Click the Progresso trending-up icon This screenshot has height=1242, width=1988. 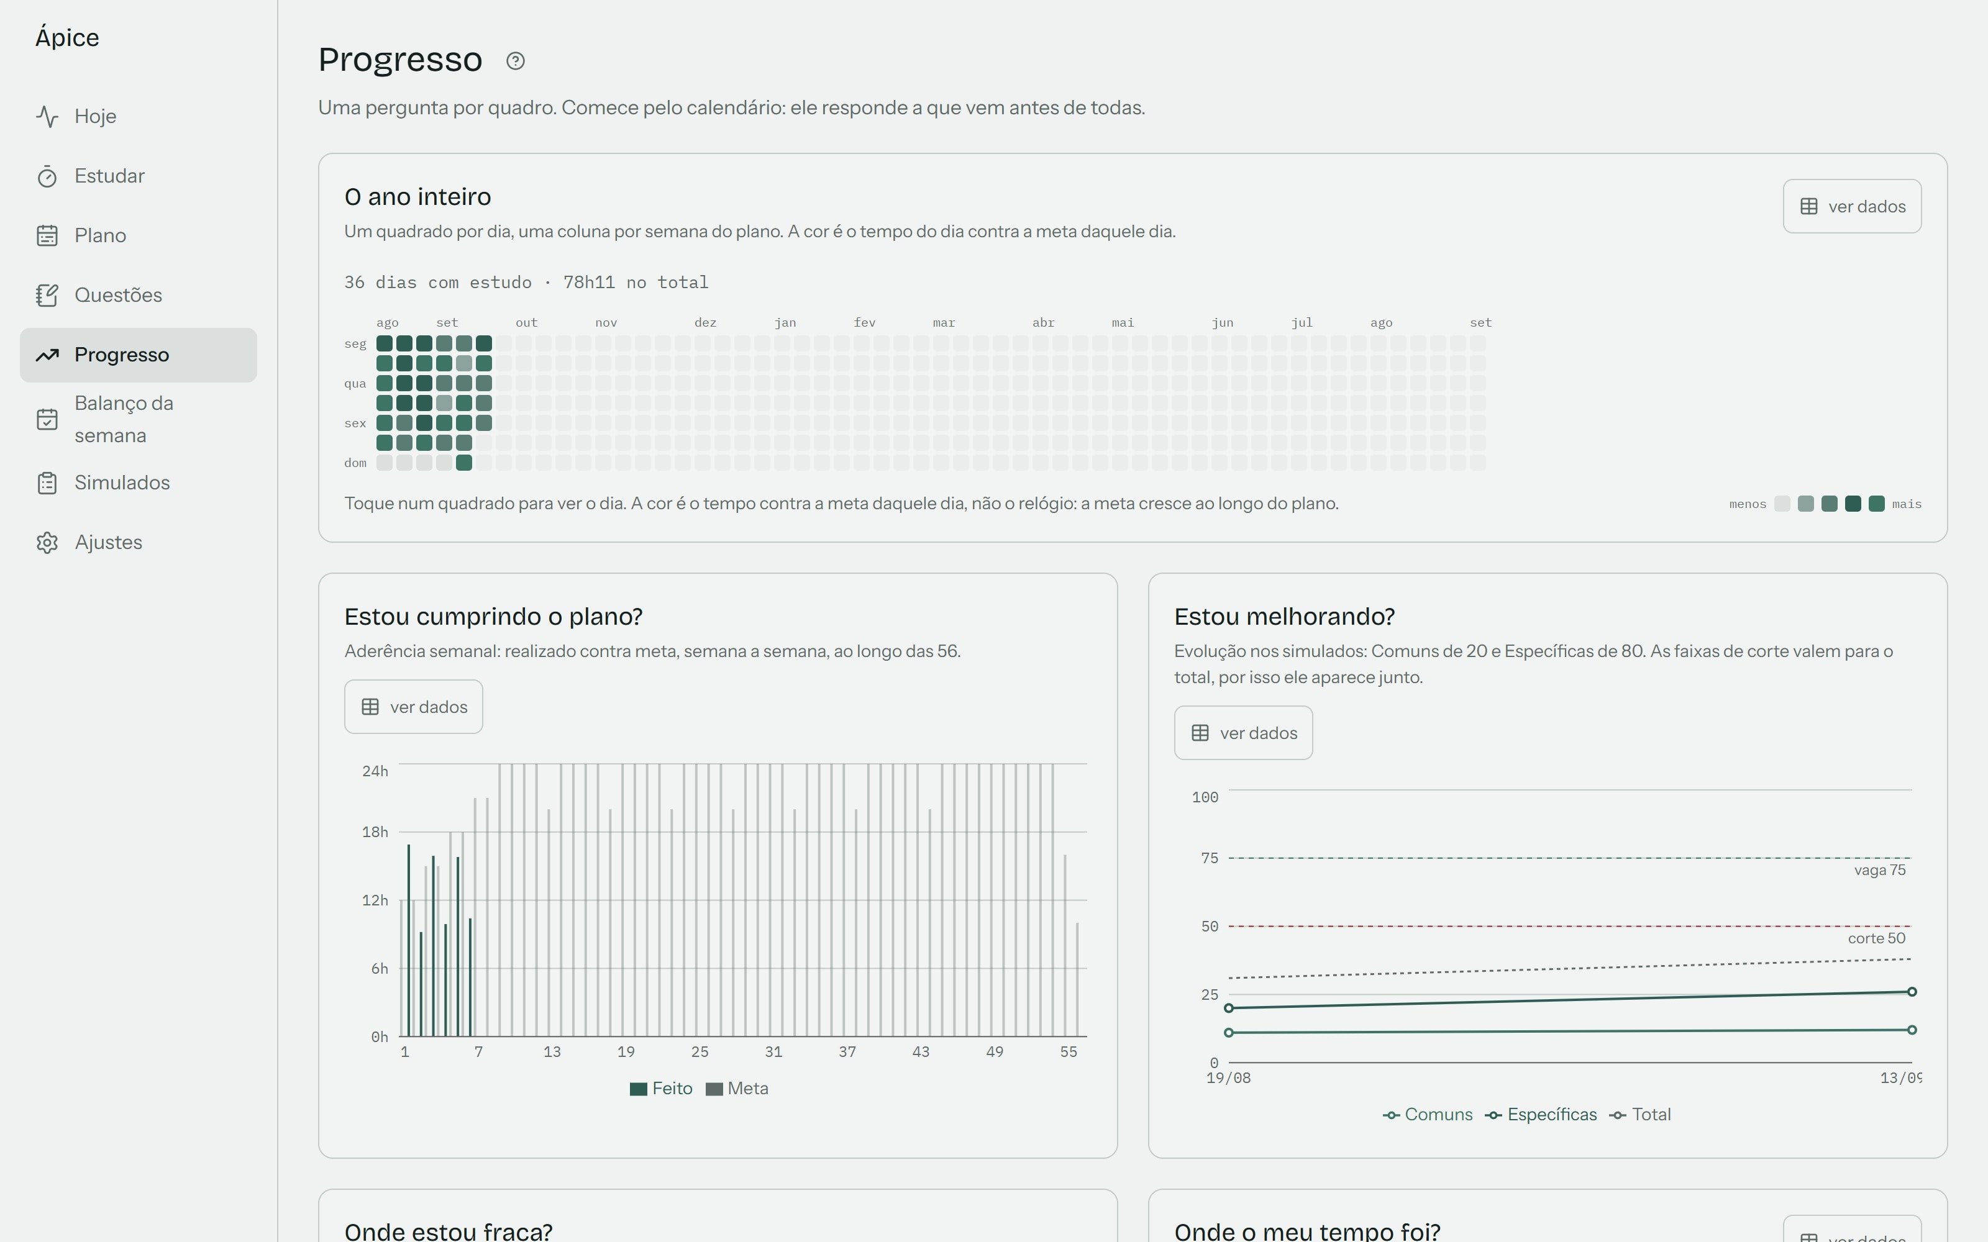[x=47, y=355]
